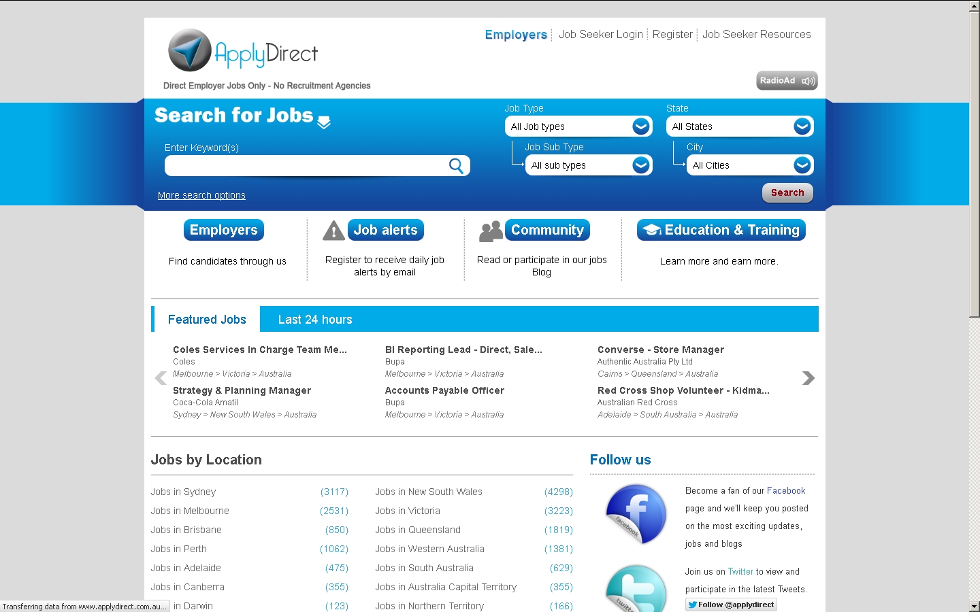Click the (4298) New South Wales count
Image resolution: width=980 pixels, height=612 pixels.
559,492
